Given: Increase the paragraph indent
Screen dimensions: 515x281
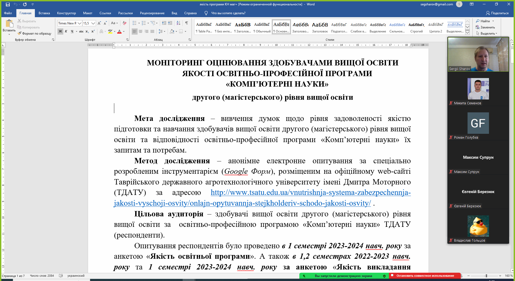Looking at the screenshot, I should pos(170,23).
